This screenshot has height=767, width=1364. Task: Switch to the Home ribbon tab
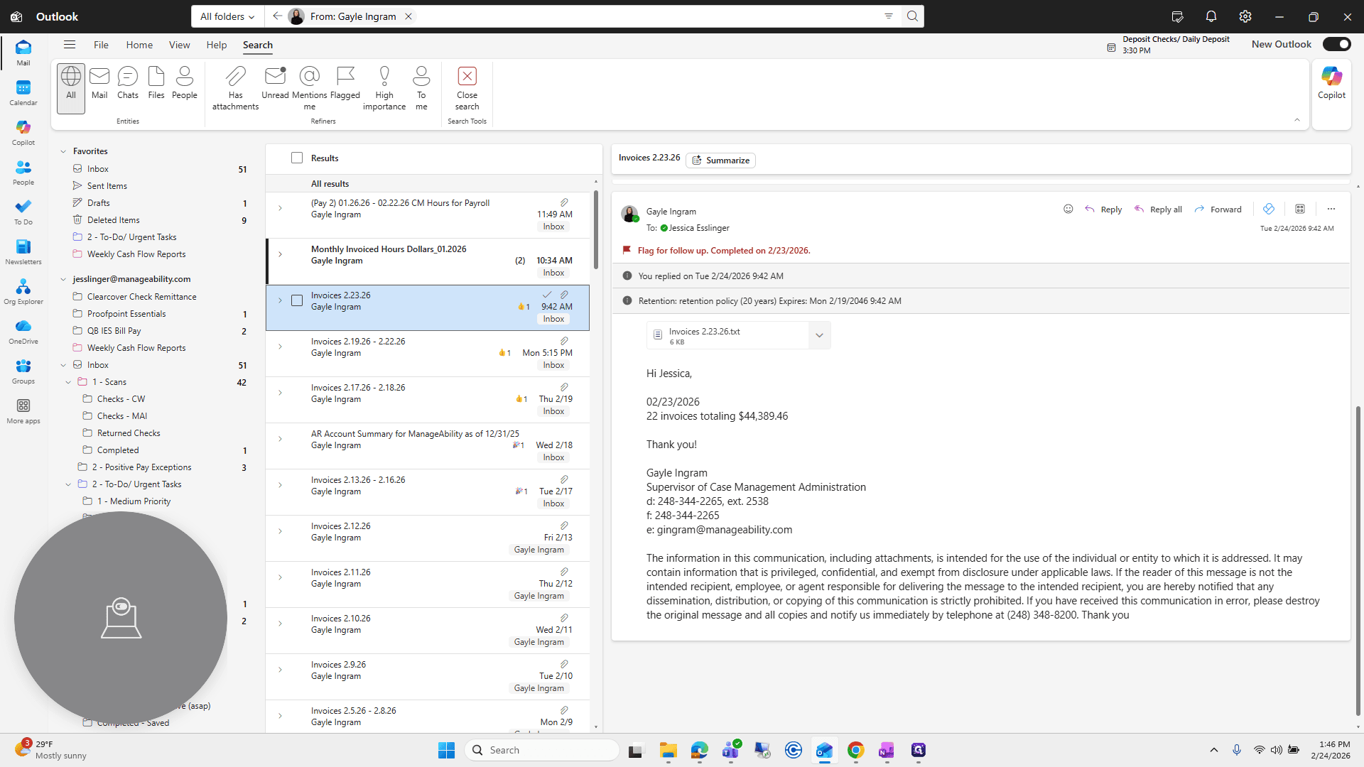tap(139, 45)
